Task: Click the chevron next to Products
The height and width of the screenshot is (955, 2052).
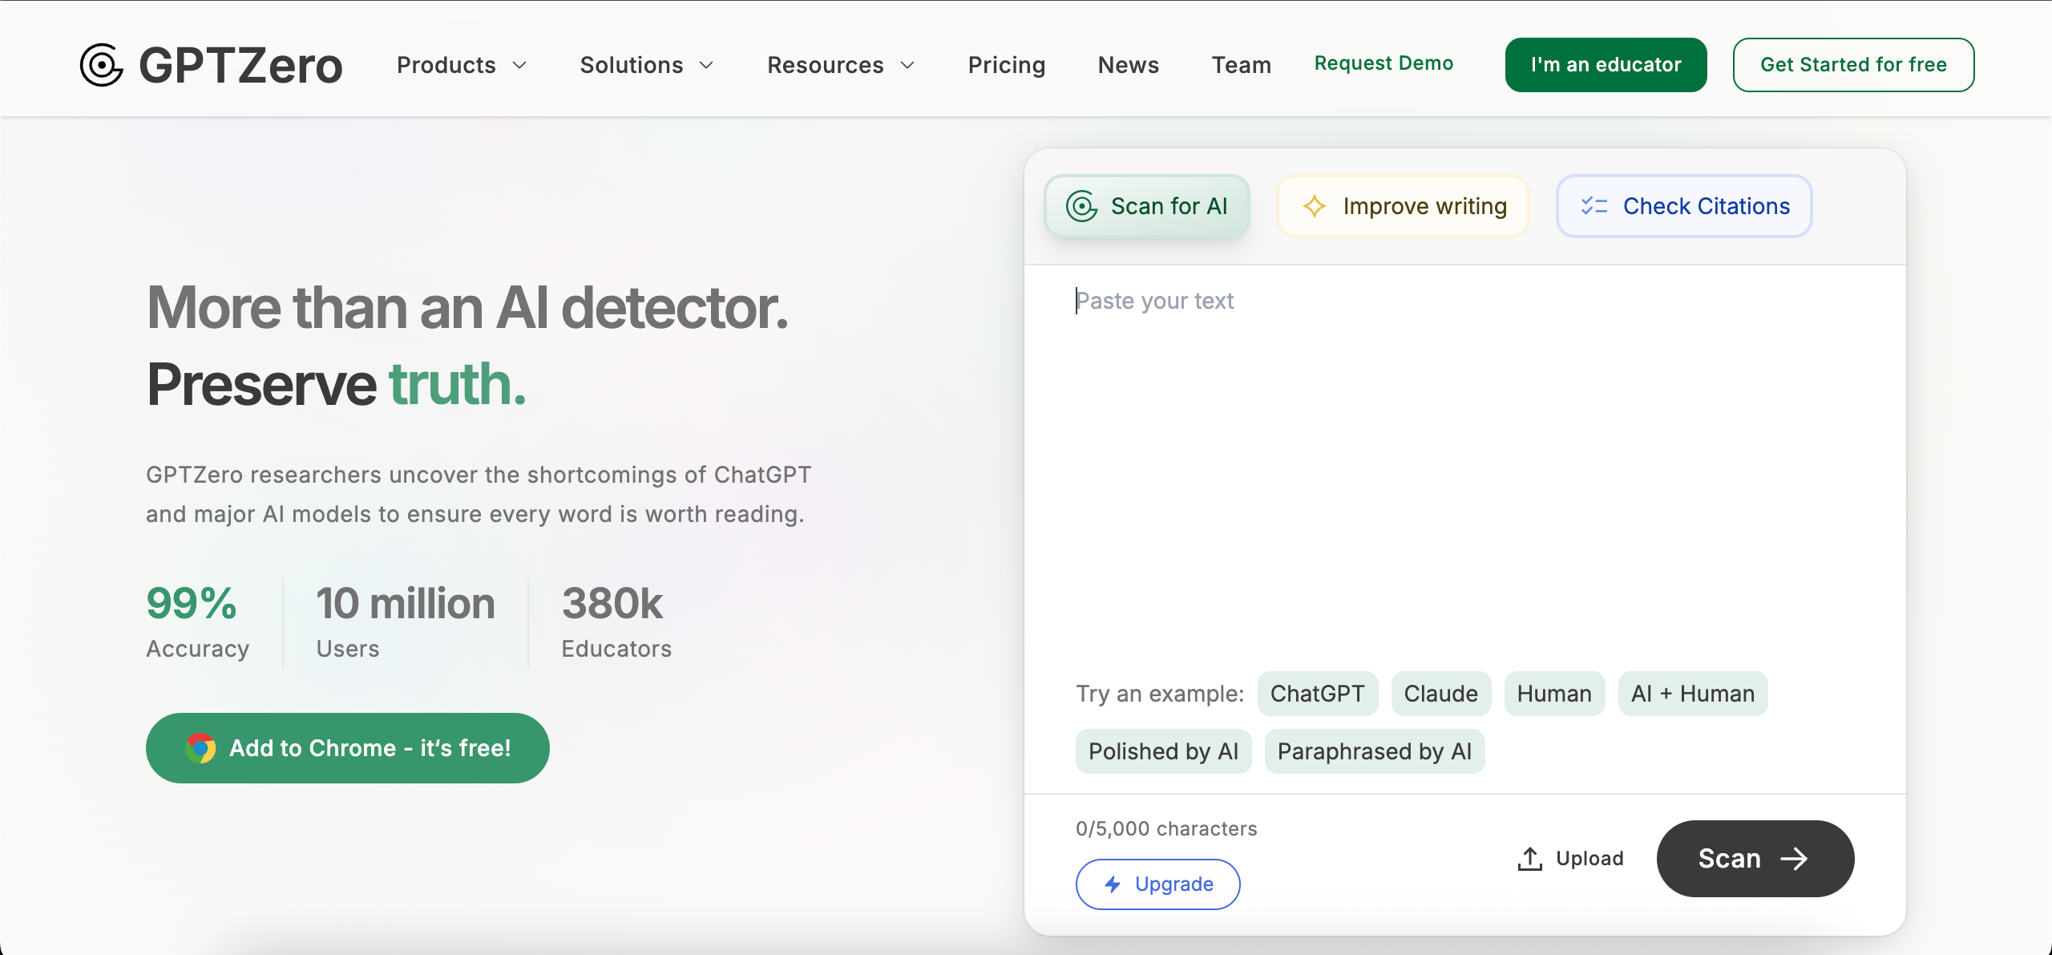Action: (x=519, y=65)
